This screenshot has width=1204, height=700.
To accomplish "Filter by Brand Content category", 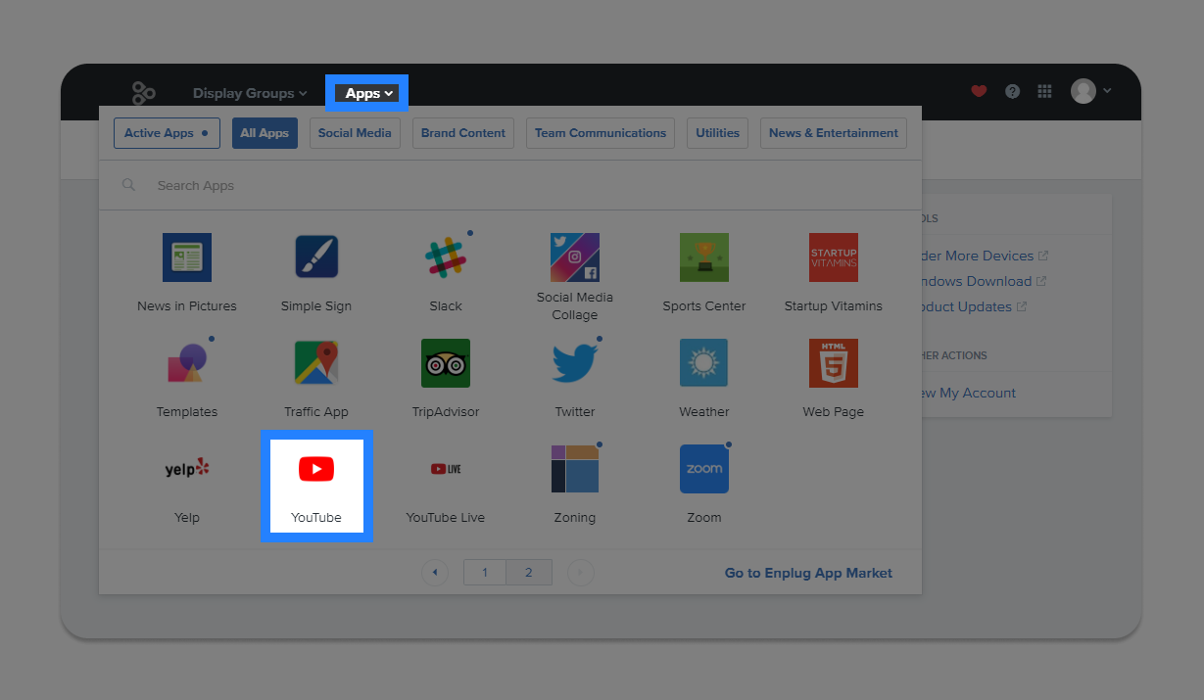I will point(463,133).
